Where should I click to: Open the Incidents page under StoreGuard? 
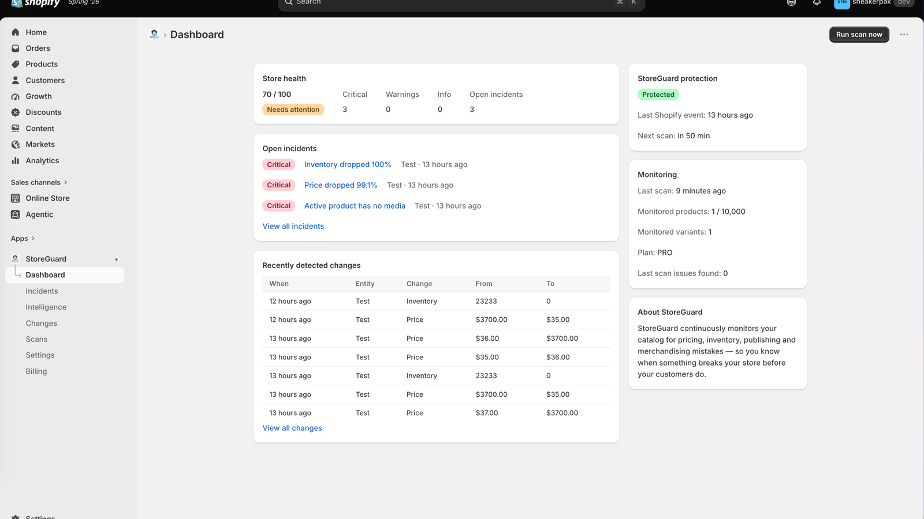[x=42, y=291]
